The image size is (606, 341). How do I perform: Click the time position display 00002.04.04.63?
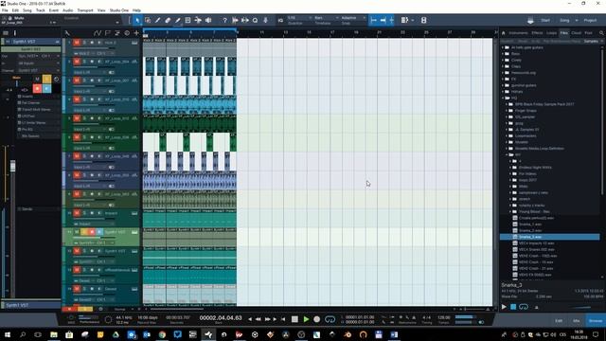pyautogui.click(x=221, y=318)
